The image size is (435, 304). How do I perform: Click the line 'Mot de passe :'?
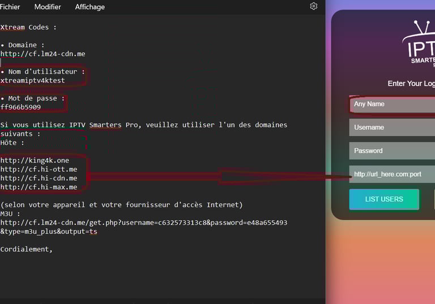pos(32,98)
